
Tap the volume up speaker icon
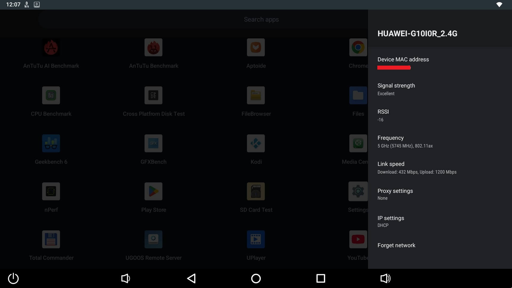click(385, 278)
